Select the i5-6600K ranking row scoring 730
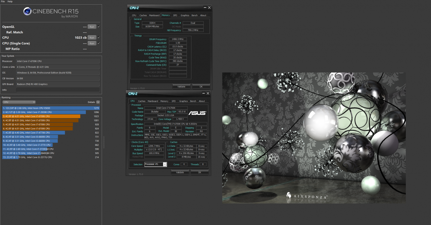The height and width of the screenshot is (225, 431). click(x=51, y=141)
